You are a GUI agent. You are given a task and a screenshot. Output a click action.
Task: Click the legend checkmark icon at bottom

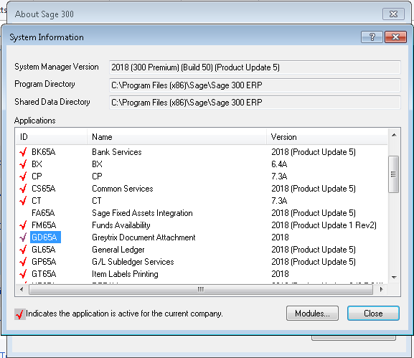click(x=20, y=314)
